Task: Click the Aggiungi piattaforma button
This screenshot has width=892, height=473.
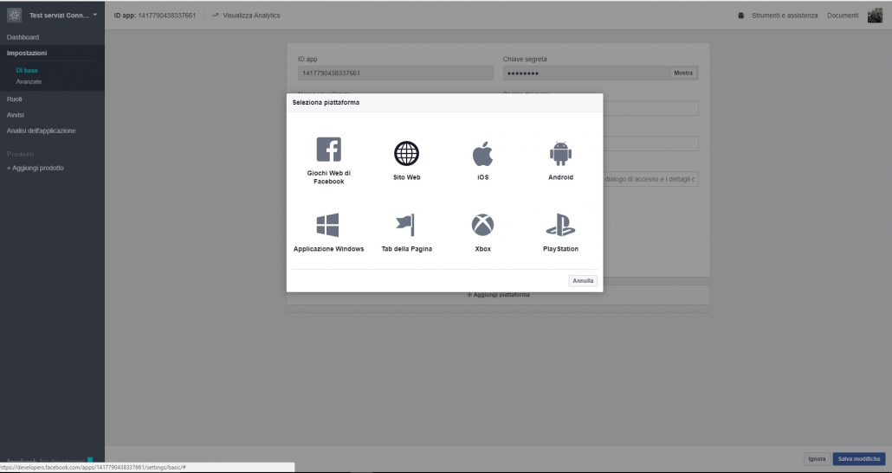Action: coord(498,295)
